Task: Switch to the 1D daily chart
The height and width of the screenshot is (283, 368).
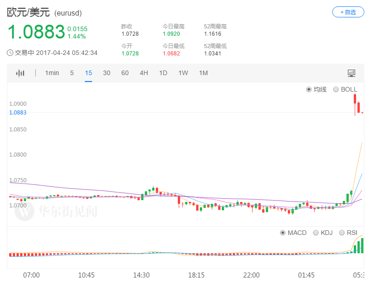Action: pyautogui.click(x=163, y=73)
